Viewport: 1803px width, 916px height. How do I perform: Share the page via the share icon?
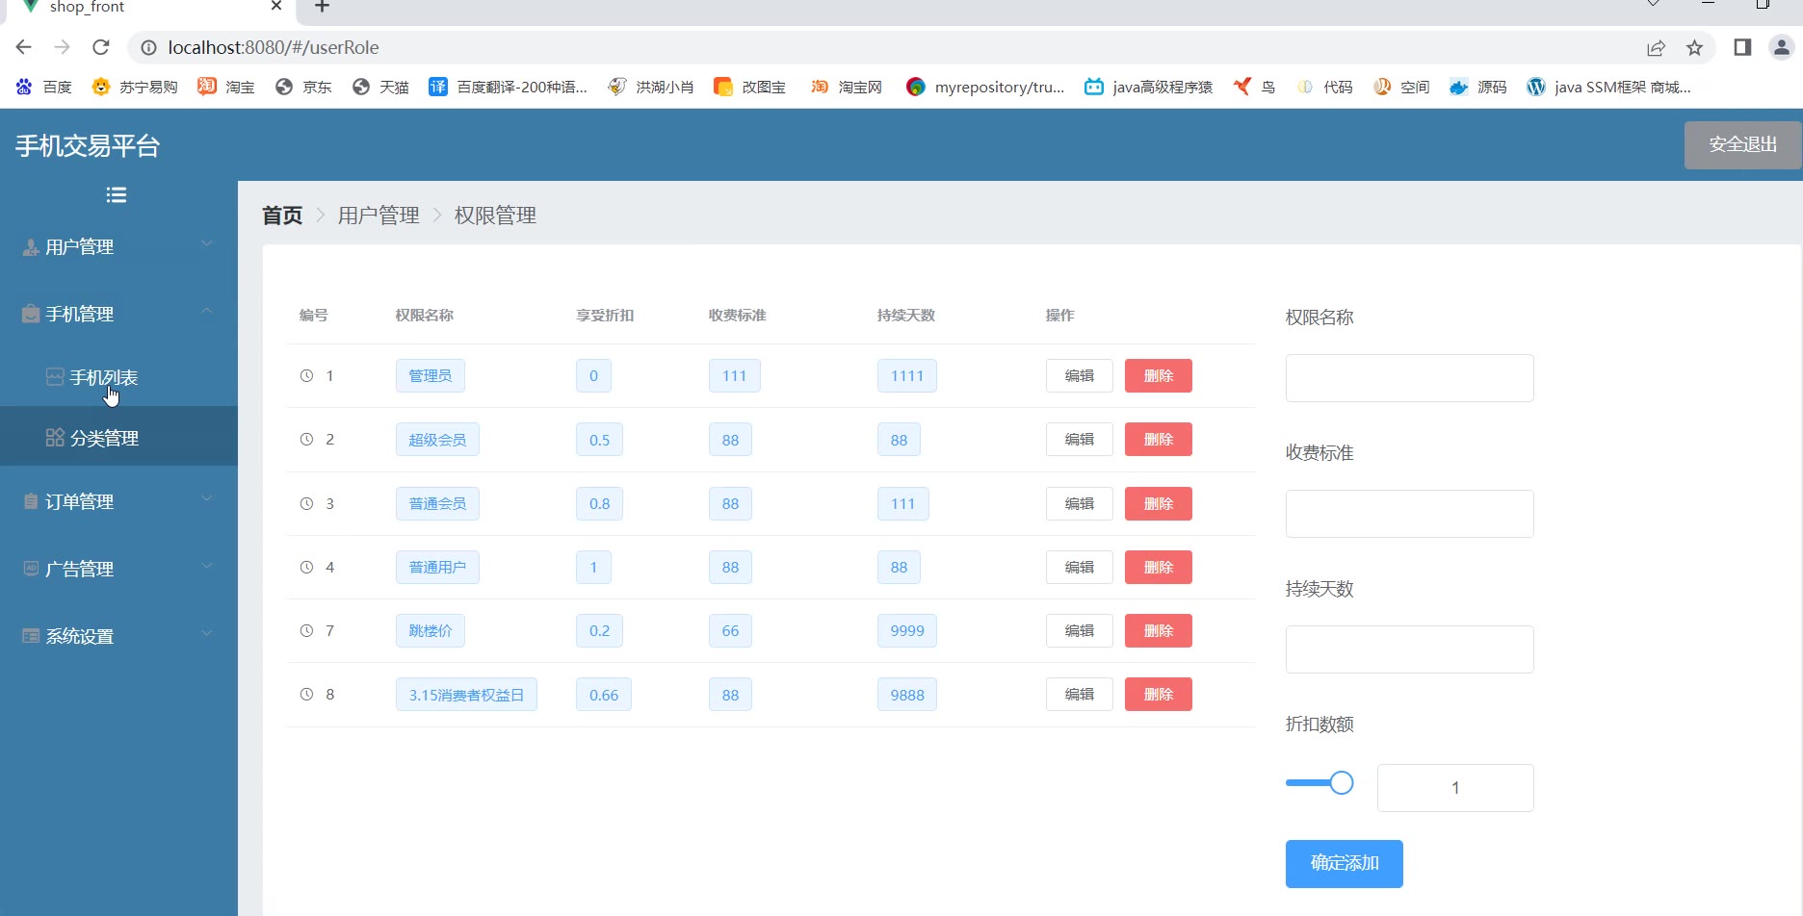[x=1657, y=47]
